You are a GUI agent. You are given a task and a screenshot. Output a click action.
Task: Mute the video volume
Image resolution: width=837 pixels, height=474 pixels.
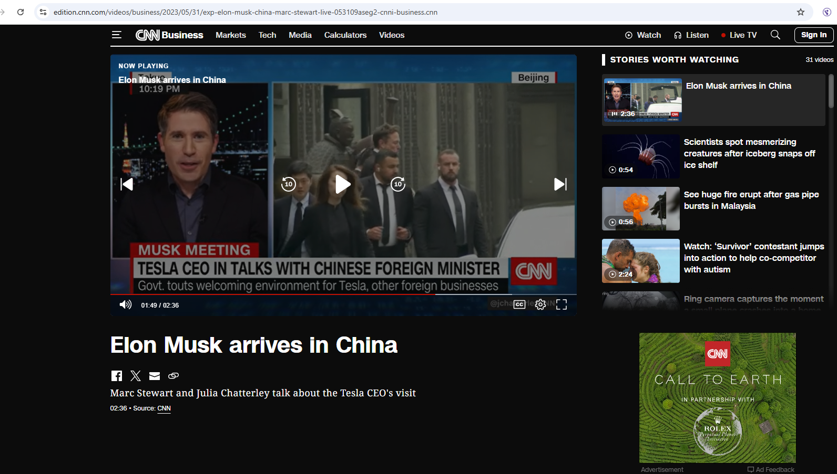click(125, 305)
